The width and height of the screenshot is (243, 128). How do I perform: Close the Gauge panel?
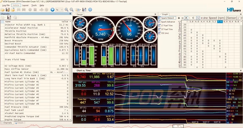155,14
